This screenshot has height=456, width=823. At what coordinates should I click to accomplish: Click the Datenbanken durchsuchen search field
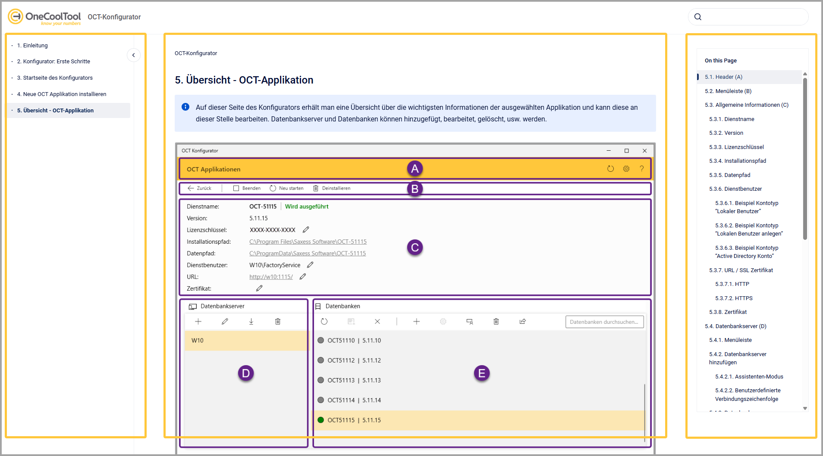tap(604, 322)
